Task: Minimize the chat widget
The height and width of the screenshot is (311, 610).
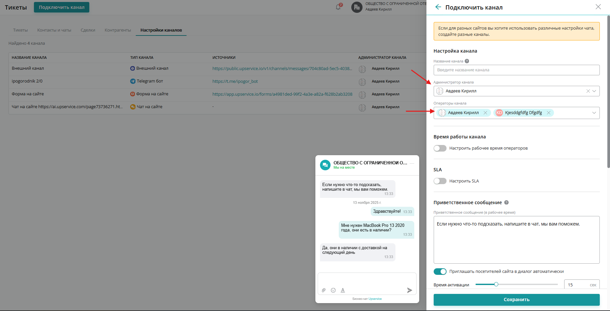Action: click(412, 163)
